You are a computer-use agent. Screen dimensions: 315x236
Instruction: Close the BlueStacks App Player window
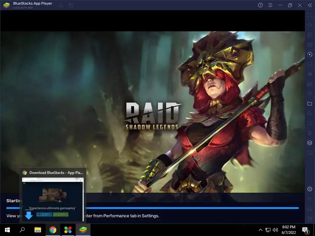coord(300,5)
